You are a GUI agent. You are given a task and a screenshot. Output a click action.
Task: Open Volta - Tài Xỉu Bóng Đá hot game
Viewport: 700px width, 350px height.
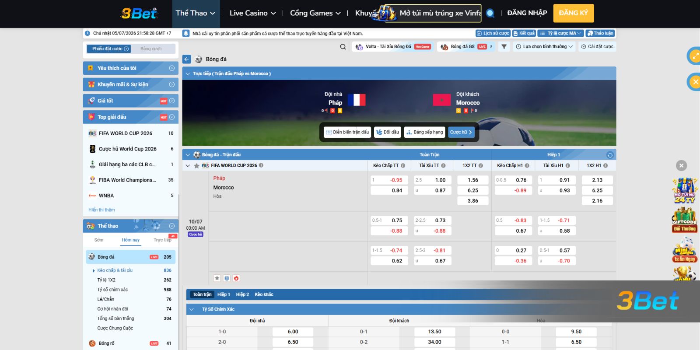click(x=393, y=47)
